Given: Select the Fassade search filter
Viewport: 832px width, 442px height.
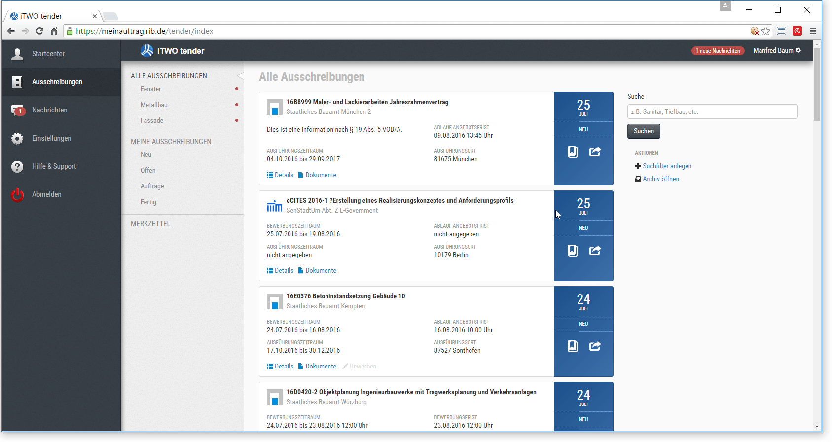Looking at the screenshot, I should (152, 121).
